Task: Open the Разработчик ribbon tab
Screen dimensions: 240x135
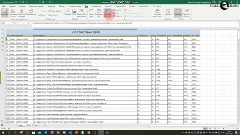Action: [x=96, y=6]
